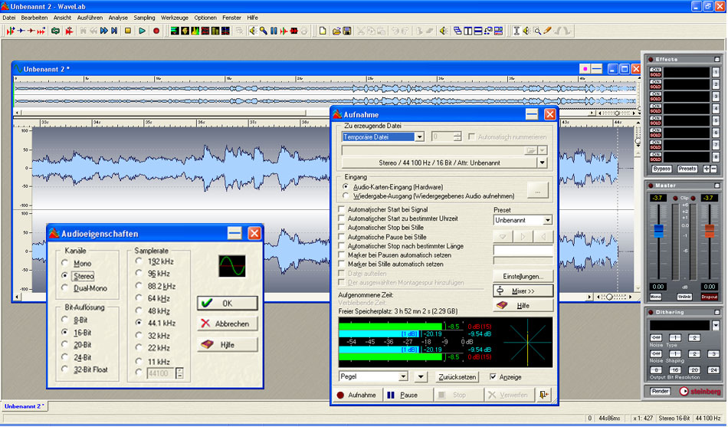
Task: Click the key-shaped toolbar icon
Action: tap(264, 31)
